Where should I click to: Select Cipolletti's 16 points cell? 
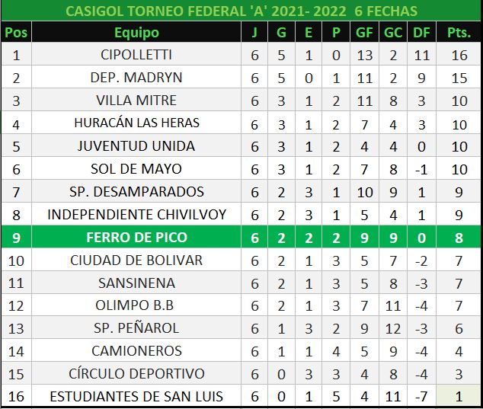click(x=458, y=55)
